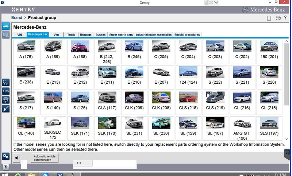Switch to the Truck tab
This screenshot has height=176, width=292.
coord(71,35)
